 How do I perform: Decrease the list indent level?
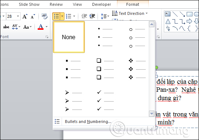[x=84, y=16]
